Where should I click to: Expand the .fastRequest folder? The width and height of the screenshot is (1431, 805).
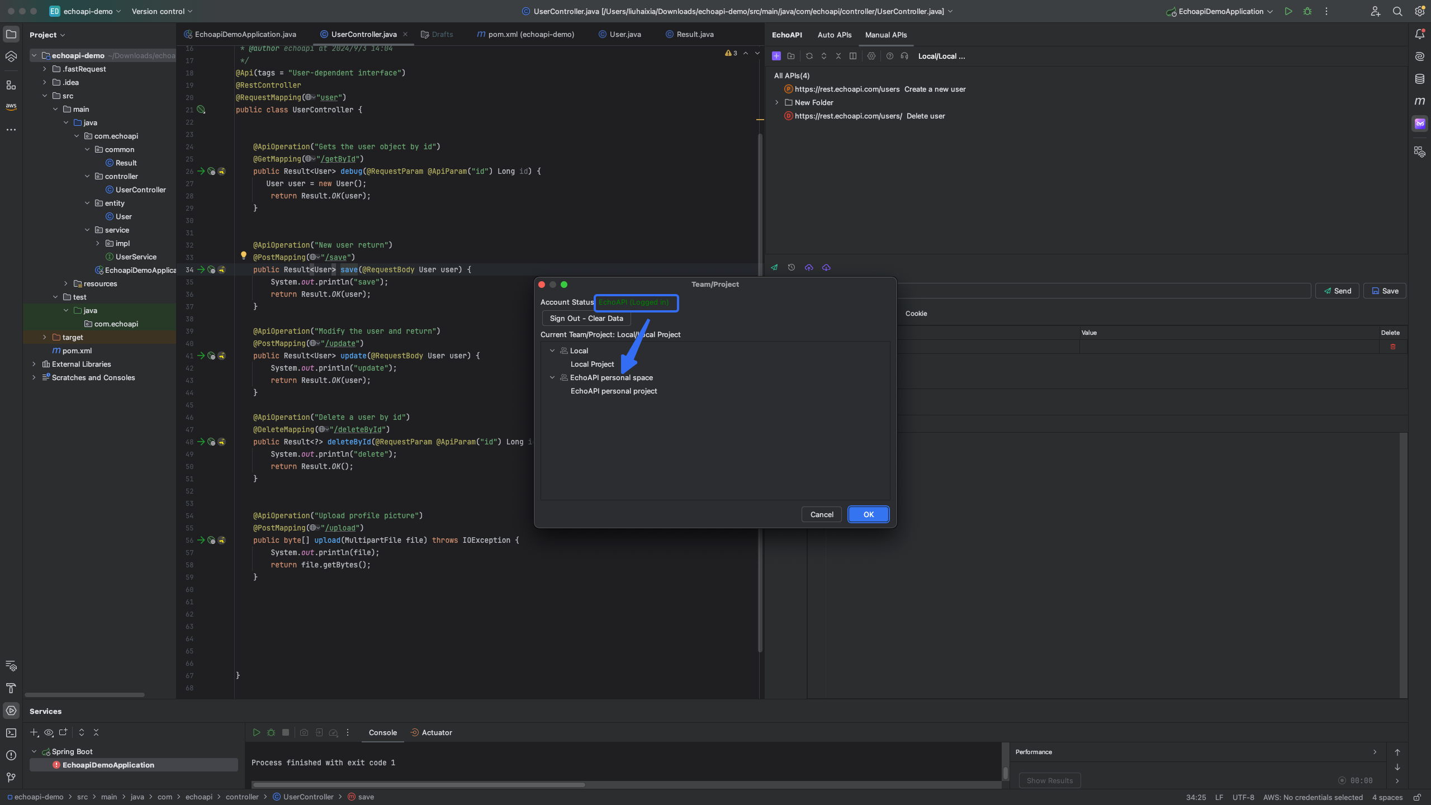pyautogui.click(x=45, y=69)
